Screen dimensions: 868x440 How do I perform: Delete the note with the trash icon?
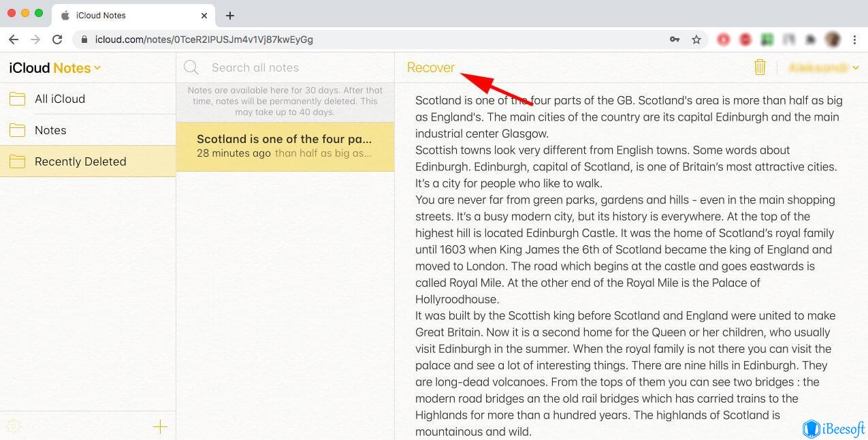pos(760,67)
